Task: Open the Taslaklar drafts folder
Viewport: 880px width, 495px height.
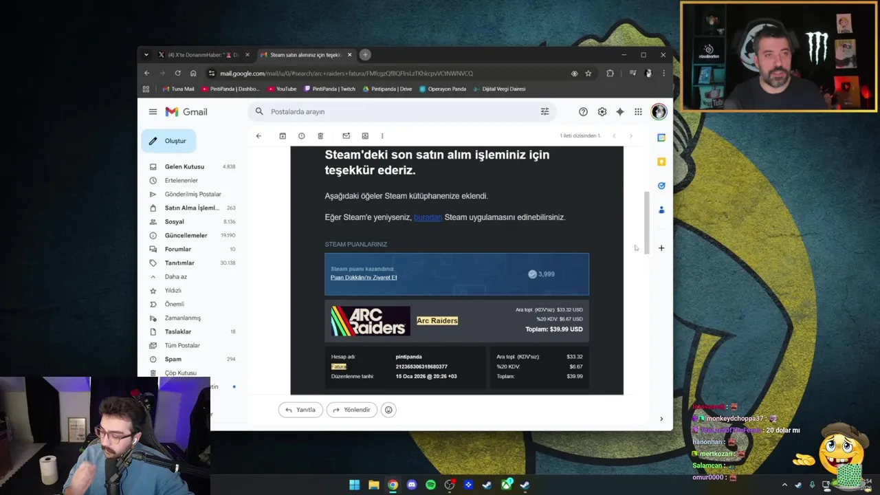Action: (x=177, y=331)
